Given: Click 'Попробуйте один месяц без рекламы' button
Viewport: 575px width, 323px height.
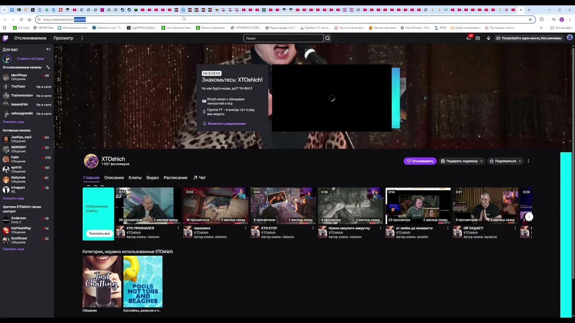Looking at the screenshot, I should pyautogui.click(x=529, y=38).
